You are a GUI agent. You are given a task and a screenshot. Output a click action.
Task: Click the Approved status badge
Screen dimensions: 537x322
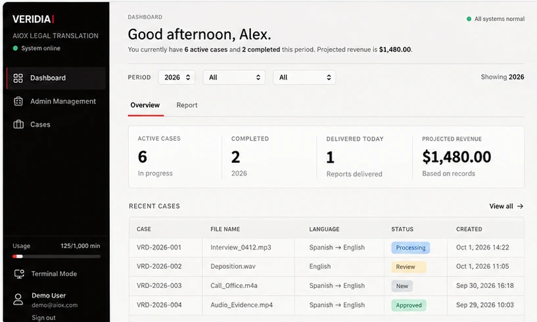point(409,305)
